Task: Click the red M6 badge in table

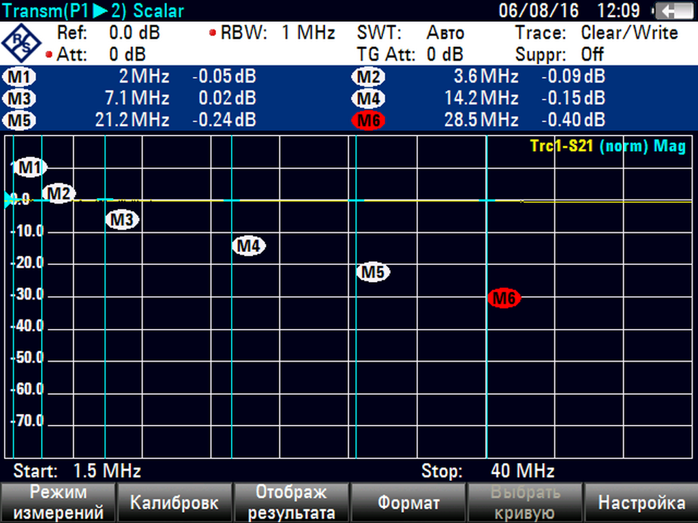Action: [369, 121]
